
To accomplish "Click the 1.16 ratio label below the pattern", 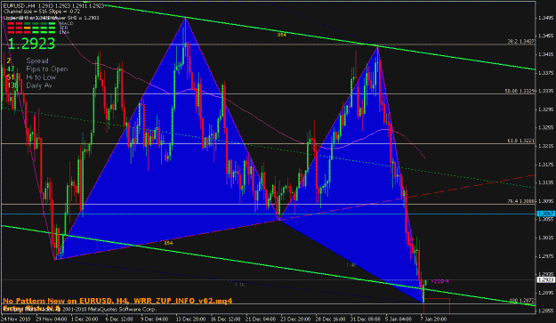I will pyautogui.click(x=239, y=285).
